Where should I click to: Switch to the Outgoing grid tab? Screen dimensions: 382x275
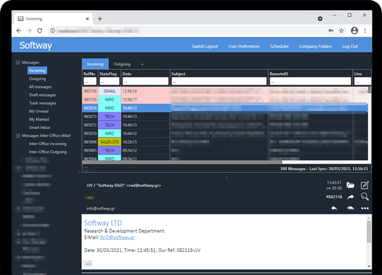(x=122, y=64)
